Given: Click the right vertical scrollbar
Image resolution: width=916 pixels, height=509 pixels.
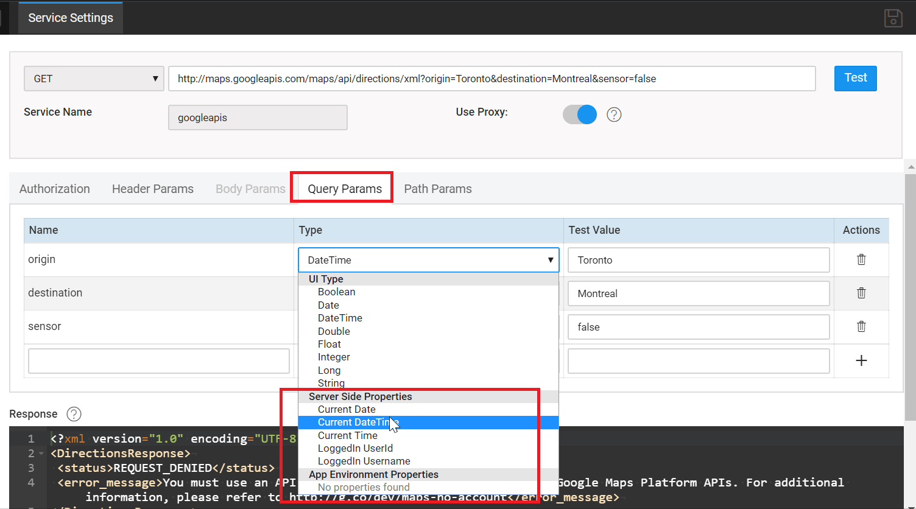Looking at the screenshot, I should pyautogui.click(x=911, y=292).
